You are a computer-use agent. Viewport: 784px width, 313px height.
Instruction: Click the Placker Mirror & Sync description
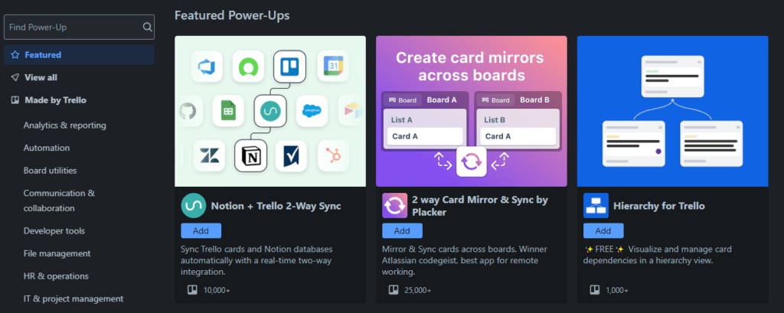[x=465, y=260]
